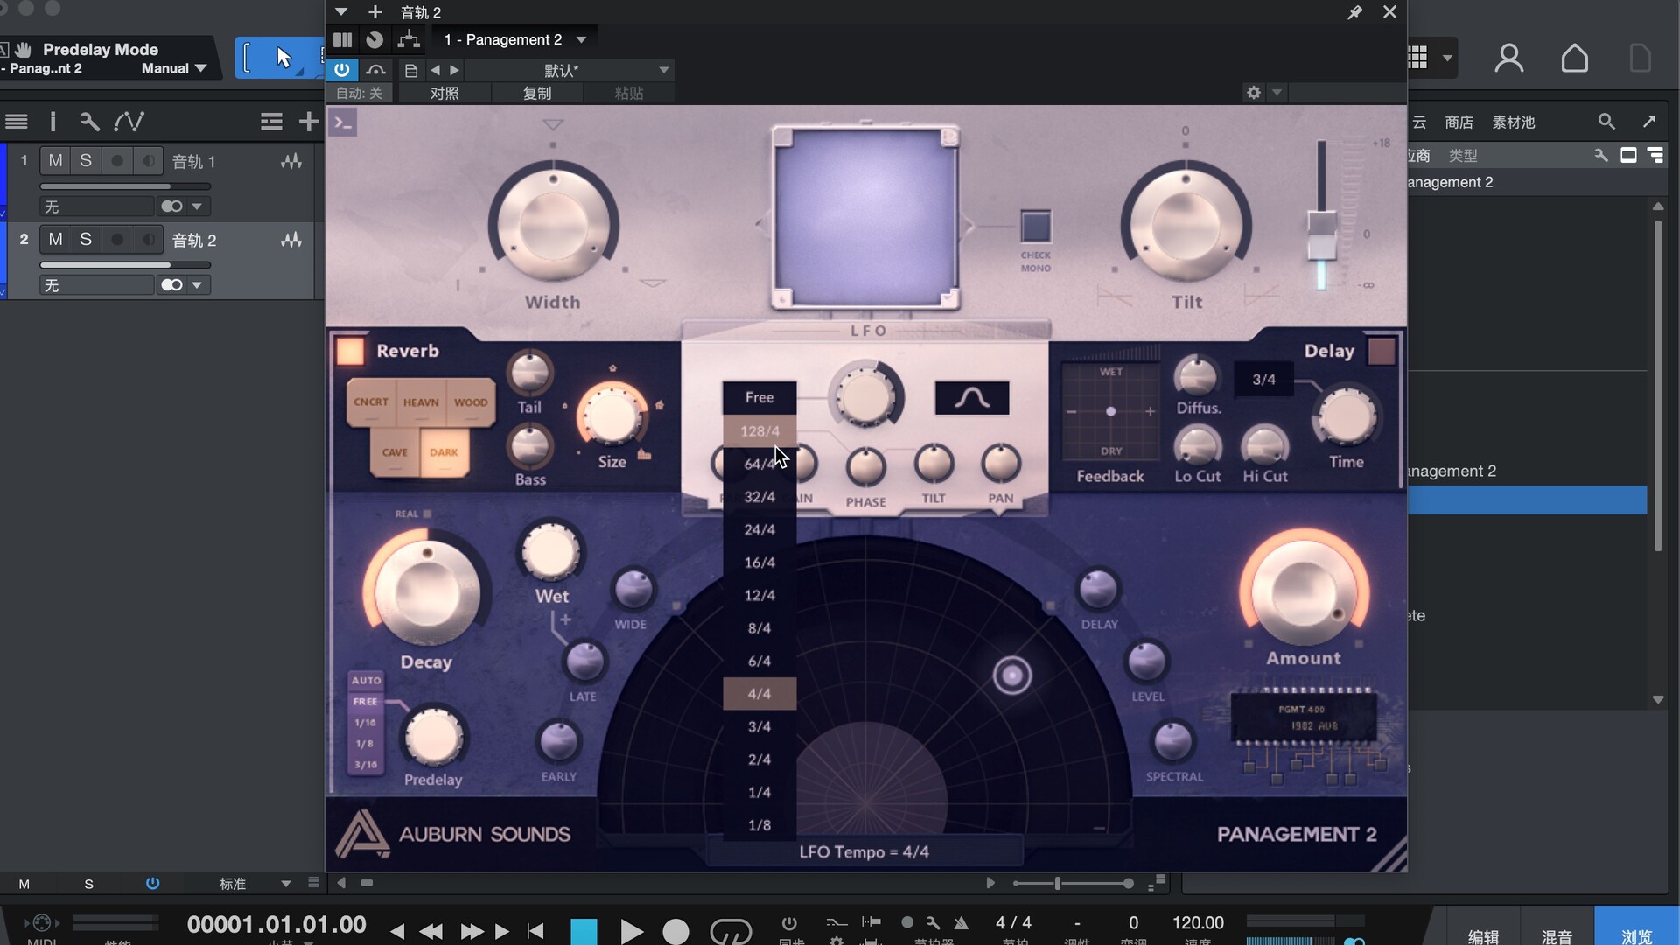The image size is (1680, 945).
Task: Open instrument editor for 音轨 2
Action: point(290,241)
